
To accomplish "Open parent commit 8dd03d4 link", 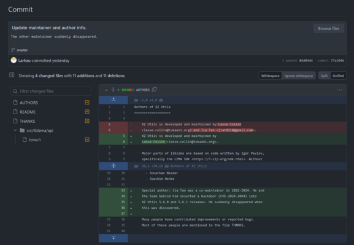I will [x=306, y=61].
